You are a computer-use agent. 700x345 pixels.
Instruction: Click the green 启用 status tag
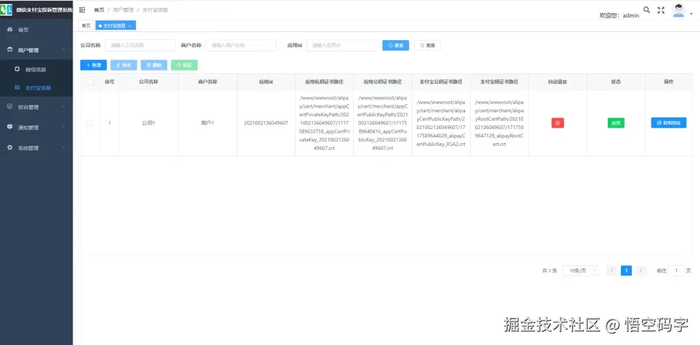point(616,123)
